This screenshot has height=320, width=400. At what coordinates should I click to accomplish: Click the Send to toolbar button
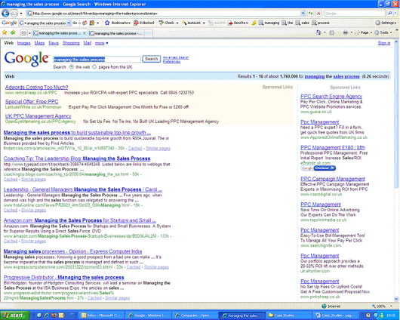pyautogui.click(x=238, y=23)
